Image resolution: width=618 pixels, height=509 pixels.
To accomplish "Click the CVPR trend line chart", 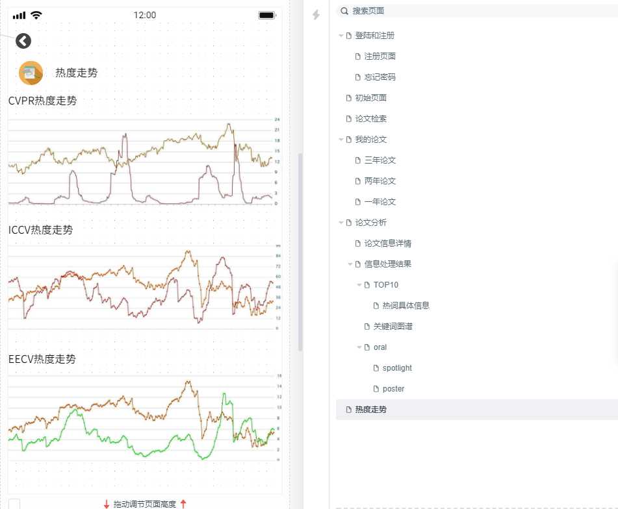I will click(x=144, y=162).
